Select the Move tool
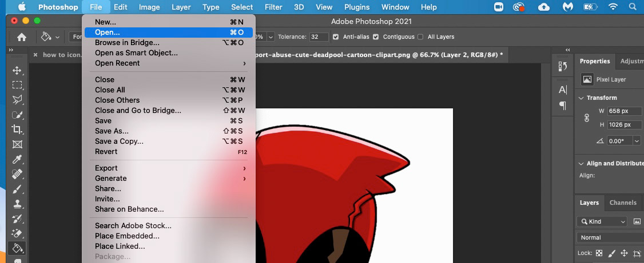Image resolution: width=644 pixels, height=263 pixels. pos(17,71)
